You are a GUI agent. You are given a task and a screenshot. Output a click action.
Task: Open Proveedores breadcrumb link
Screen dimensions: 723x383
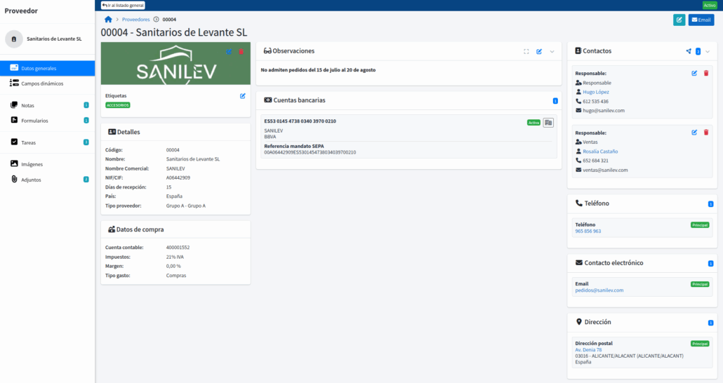click(135, 20)
